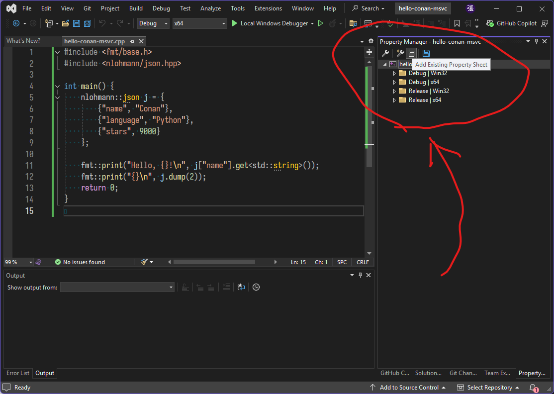The image size is (554, 394).
Task: Click Add to Source Control in status bar
Action: [408, 388]
